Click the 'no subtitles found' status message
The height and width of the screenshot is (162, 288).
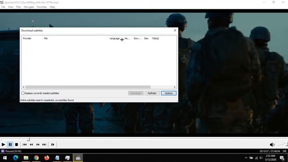pyautogui.click(x=47, y=100)
